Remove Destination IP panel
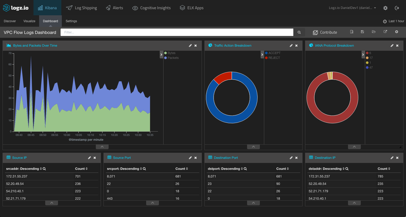 [x=397, y=158]
